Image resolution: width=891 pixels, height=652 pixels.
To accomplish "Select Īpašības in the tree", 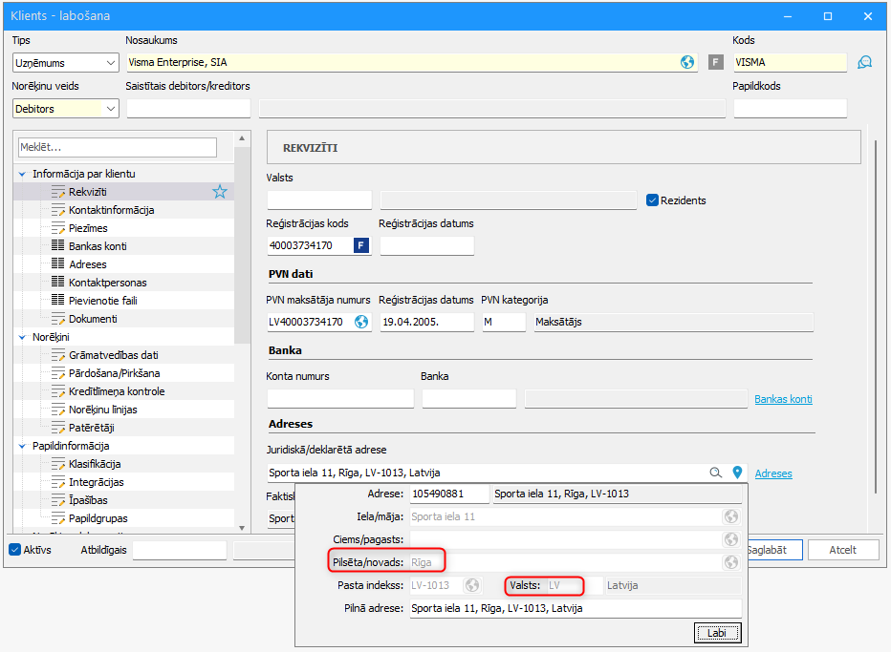I will tap(88, 500).
